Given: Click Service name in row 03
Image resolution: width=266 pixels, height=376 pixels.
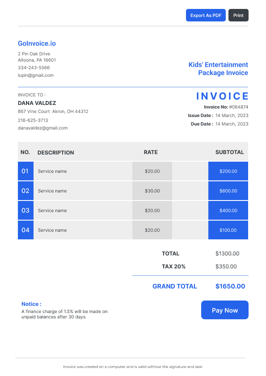Looking at the screenshot, I should [52, 210].
